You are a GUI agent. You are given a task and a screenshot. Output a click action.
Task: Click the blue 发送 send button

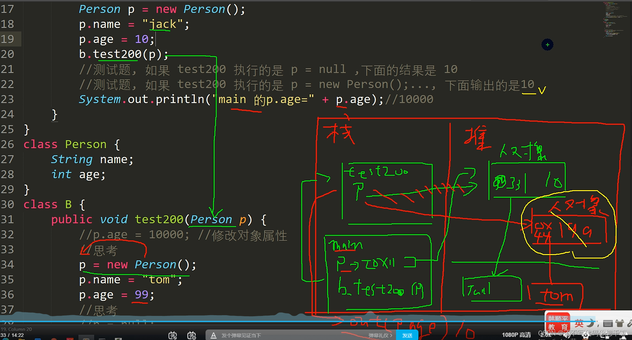click(x=407, y=335)
